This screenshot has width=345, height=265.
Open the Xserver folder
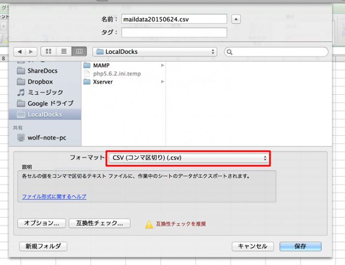[x=124, y=82]
